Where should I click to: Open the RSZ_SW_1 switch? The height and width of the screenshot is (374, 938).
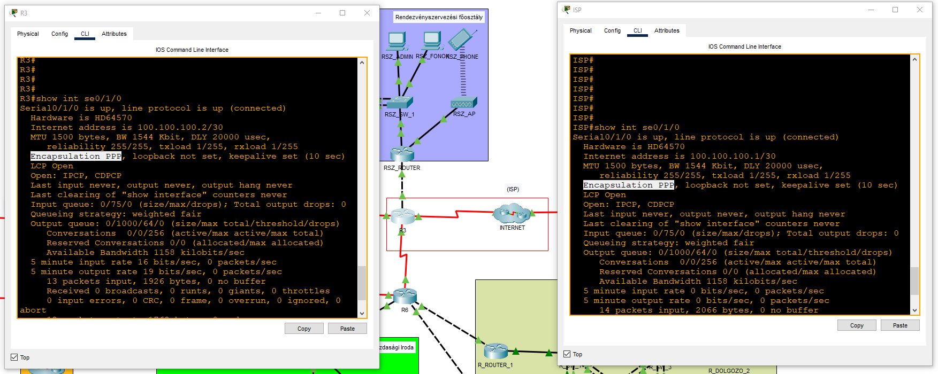(400, 102)
